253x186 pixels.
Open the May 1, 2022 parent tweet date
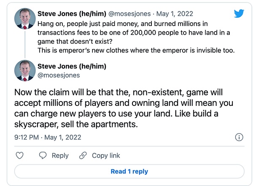pyautogui.click(x=175, y=14)
